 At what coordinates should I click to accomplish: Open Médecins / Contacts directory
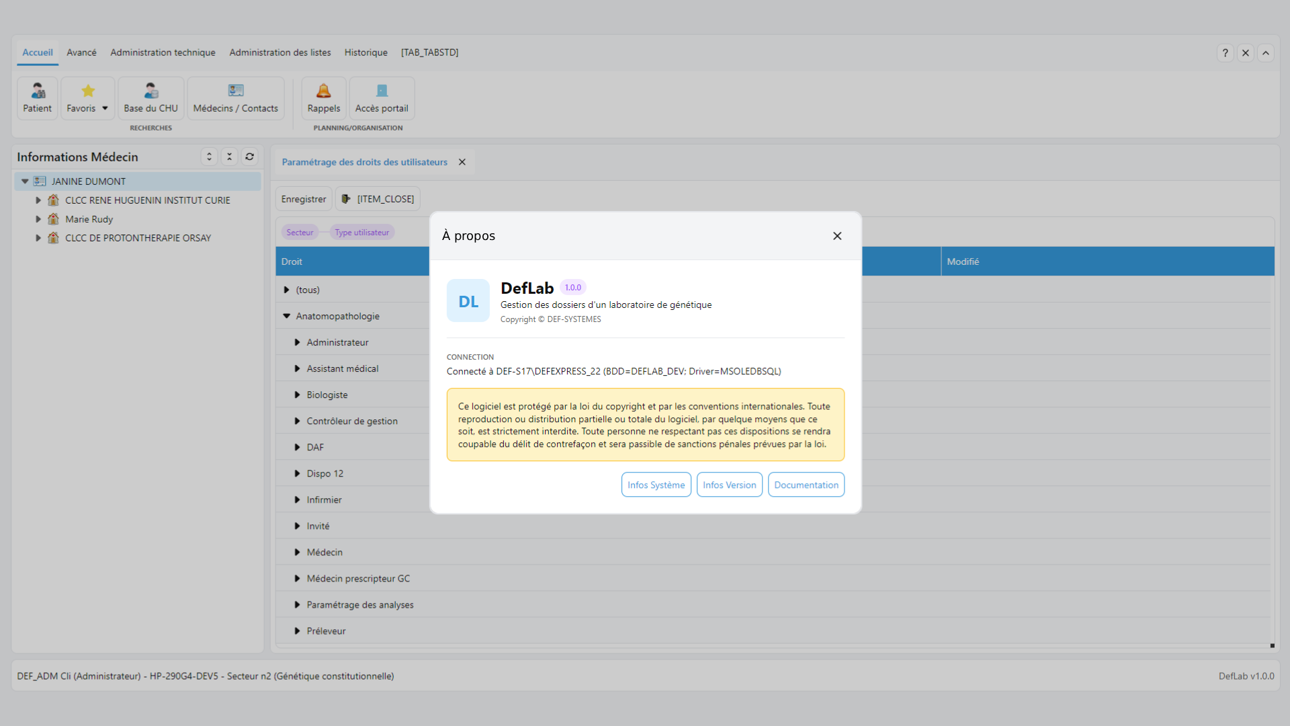pos(235,98)
